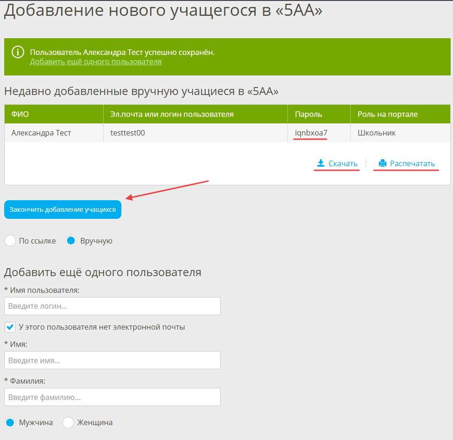453x440 pixels.
Task: Follow the Добавить ещё одного пользователя link
Action: (96, 61)
